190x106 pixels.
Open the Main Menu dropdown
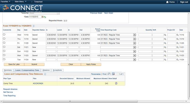coord(20,2)
